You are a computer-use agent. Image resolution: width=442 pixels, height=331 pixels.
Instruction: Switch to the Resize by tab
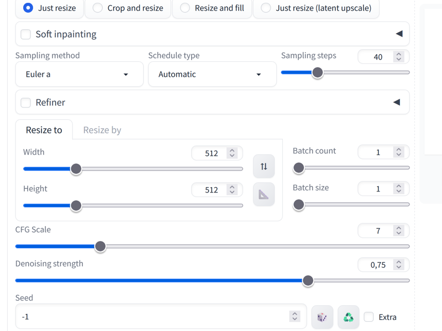pos(102,130)
